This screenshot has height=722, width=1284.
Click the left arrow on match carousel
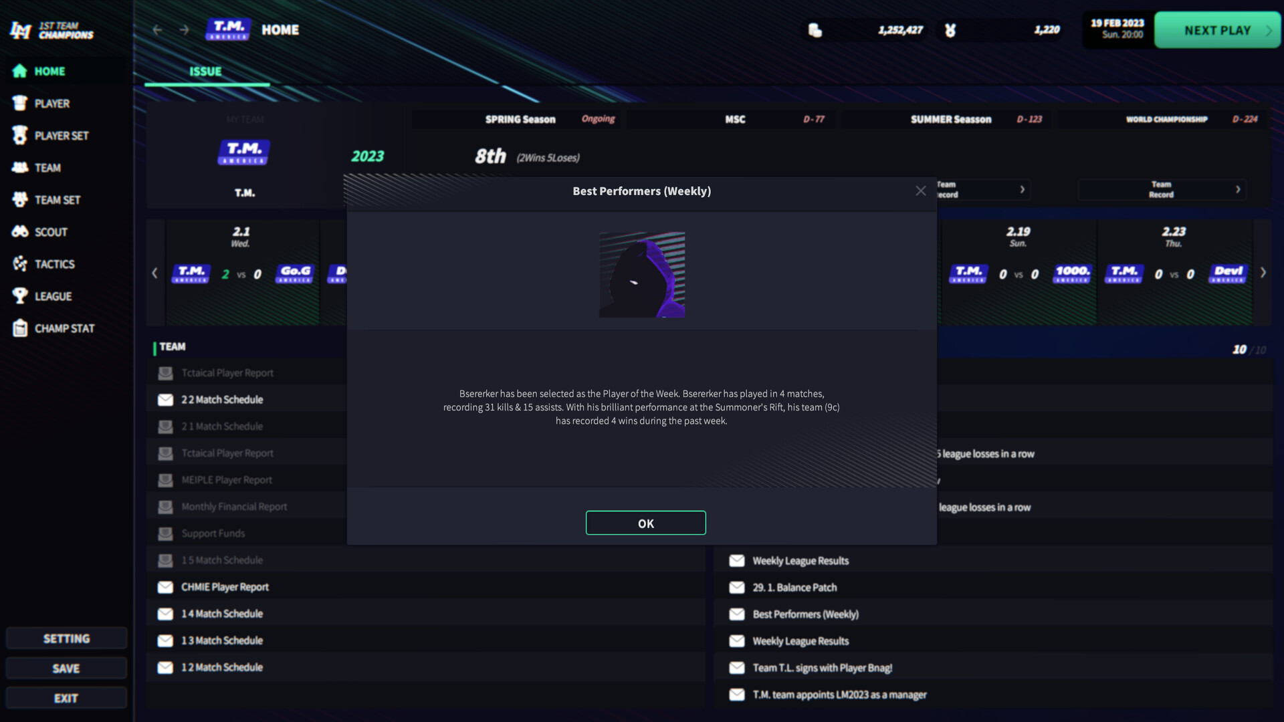click(x=154, y=273)
